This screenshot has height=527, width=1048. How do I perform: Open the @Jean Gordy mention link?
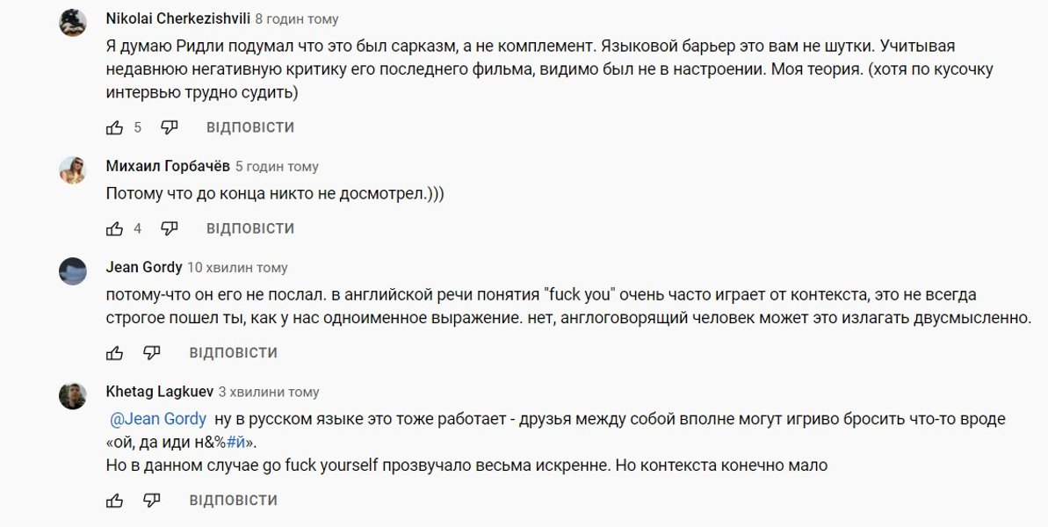pos(158,419)
